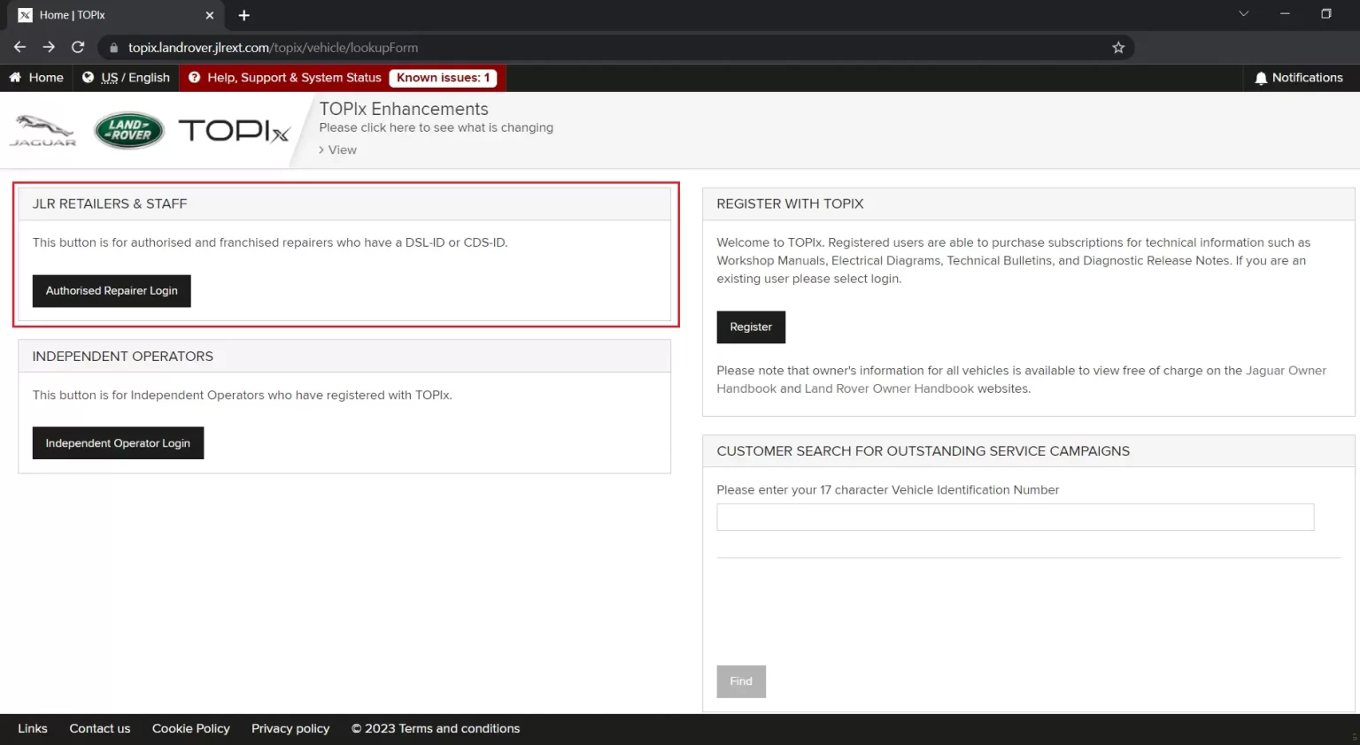Open the tab search chevron

[x=1243, y=14]
